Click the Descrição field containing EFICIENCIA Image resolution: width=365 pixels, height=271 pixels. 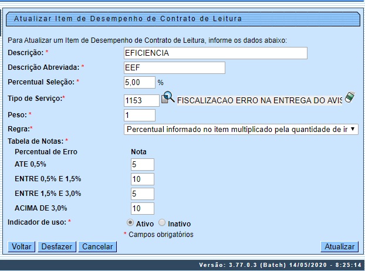click(215, 53)
